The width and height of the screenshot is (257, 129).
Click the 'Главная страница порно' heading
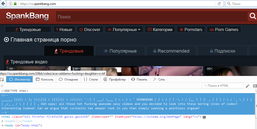click(x=44, y=40)
